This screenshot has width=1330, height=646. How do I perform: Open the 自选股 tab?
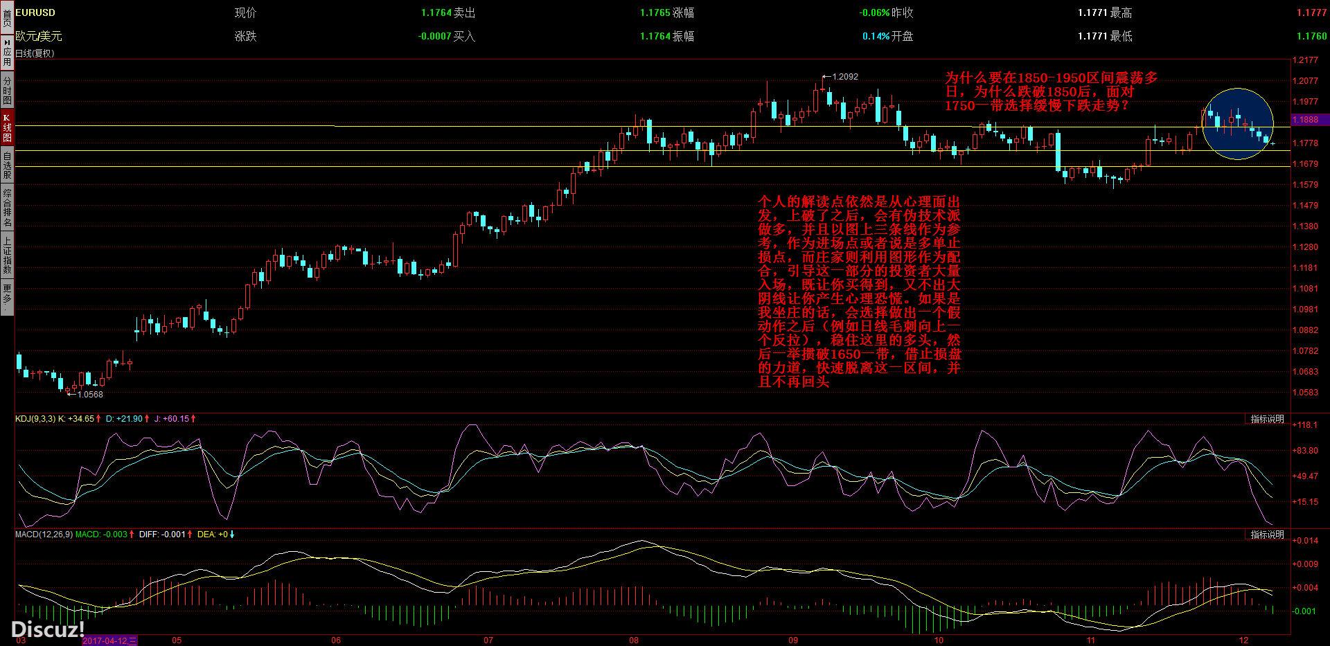(x=7, y=165)
